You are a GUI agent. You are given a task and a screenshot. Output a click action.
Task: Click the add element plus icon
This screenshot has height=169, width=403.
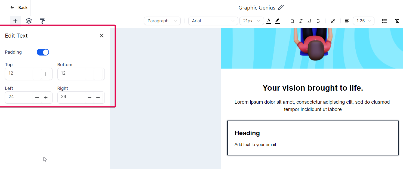pyautogui.click(x=15, y=21)
